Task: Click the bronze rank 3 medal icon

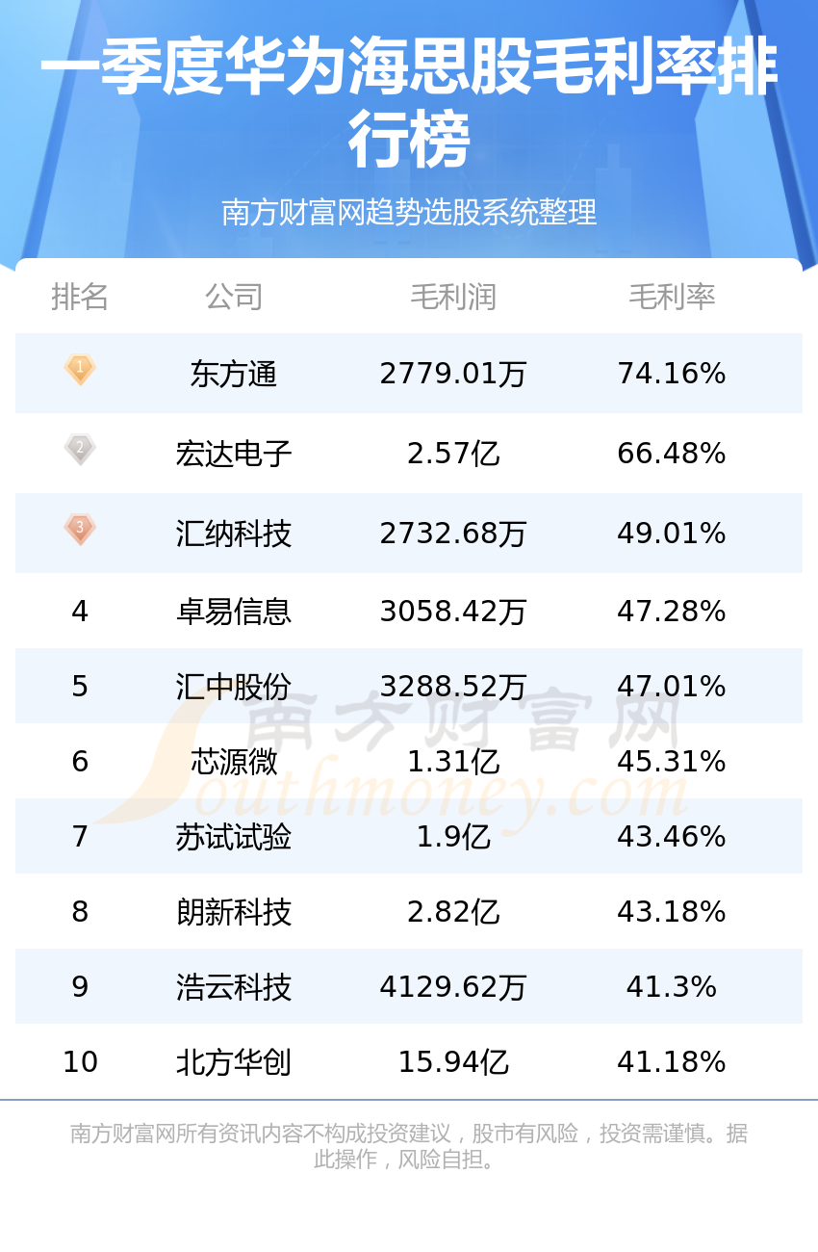Action: pos(80,529)
